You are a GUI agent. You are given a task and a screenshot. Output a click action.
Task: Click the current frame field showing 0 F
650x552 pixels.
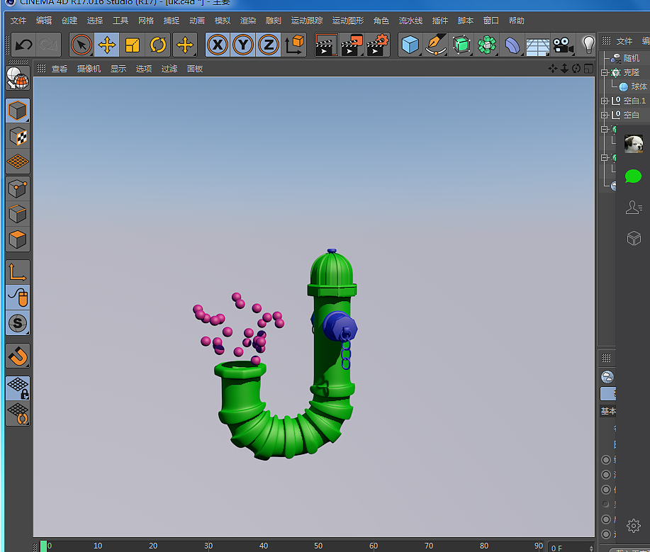click(x=571, y=548)
